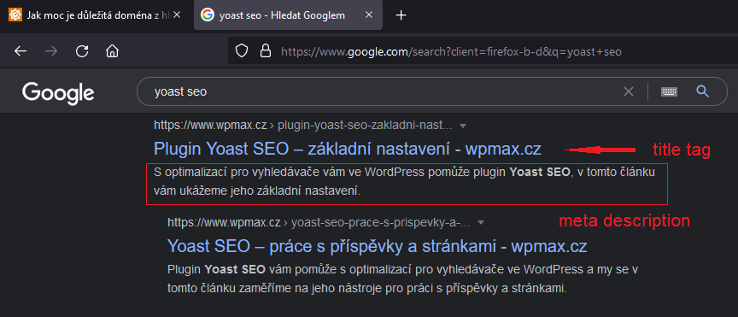Click the blue magnifier search button
Screen dimensions: 738x317
tap(702, 91)
